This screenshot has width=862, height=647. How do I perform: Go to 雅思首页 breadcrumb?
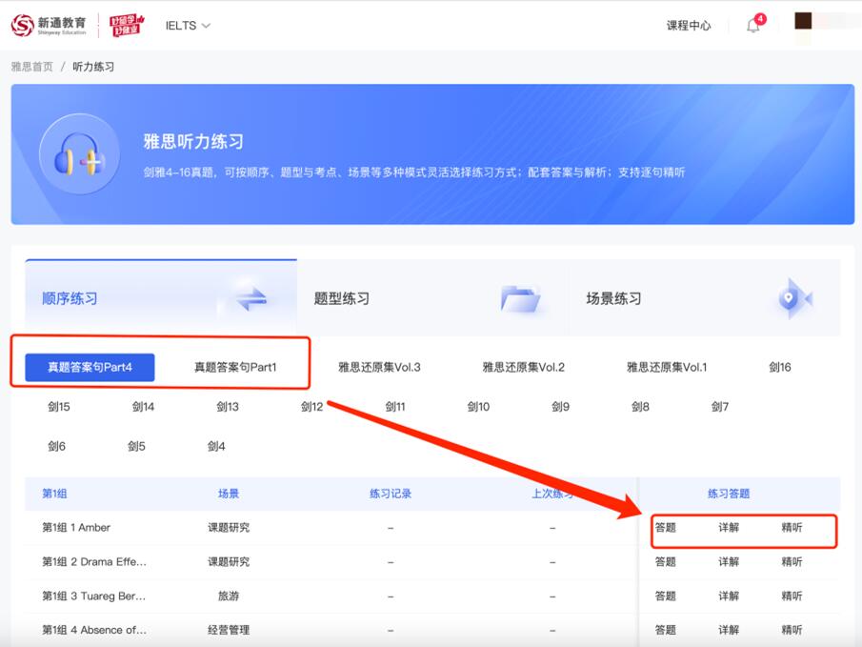31,67
